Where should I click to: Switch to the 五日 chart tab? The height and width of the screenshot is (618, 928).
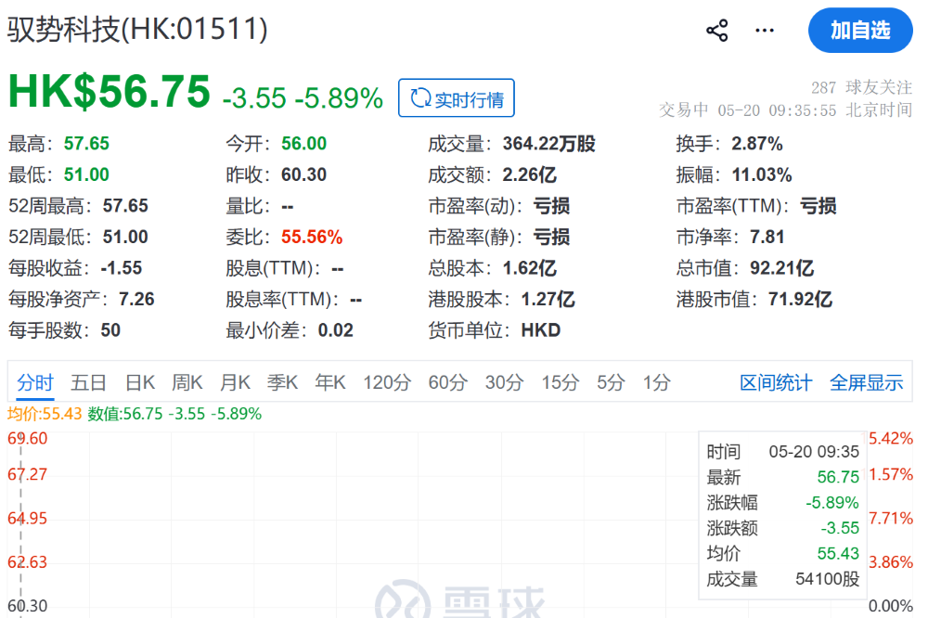[x=88, y=382]
